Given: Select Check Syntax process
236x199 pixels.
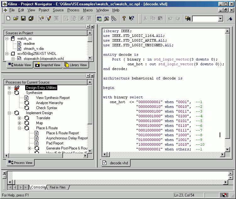Looking at the screenshot, I should click(47, 108).
